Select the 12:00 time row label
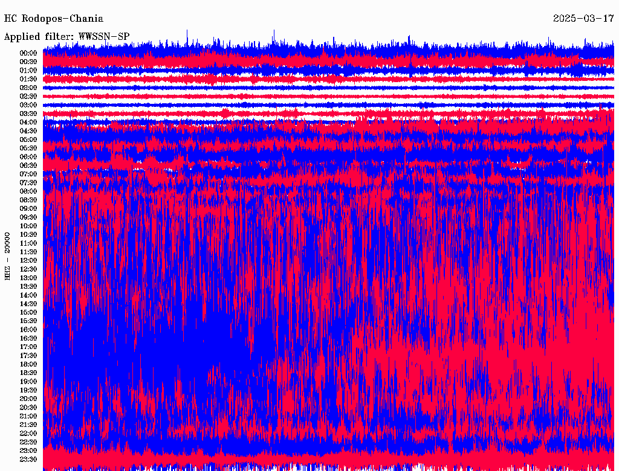Viewport: 619px width, 471px height. click(28, 261)
